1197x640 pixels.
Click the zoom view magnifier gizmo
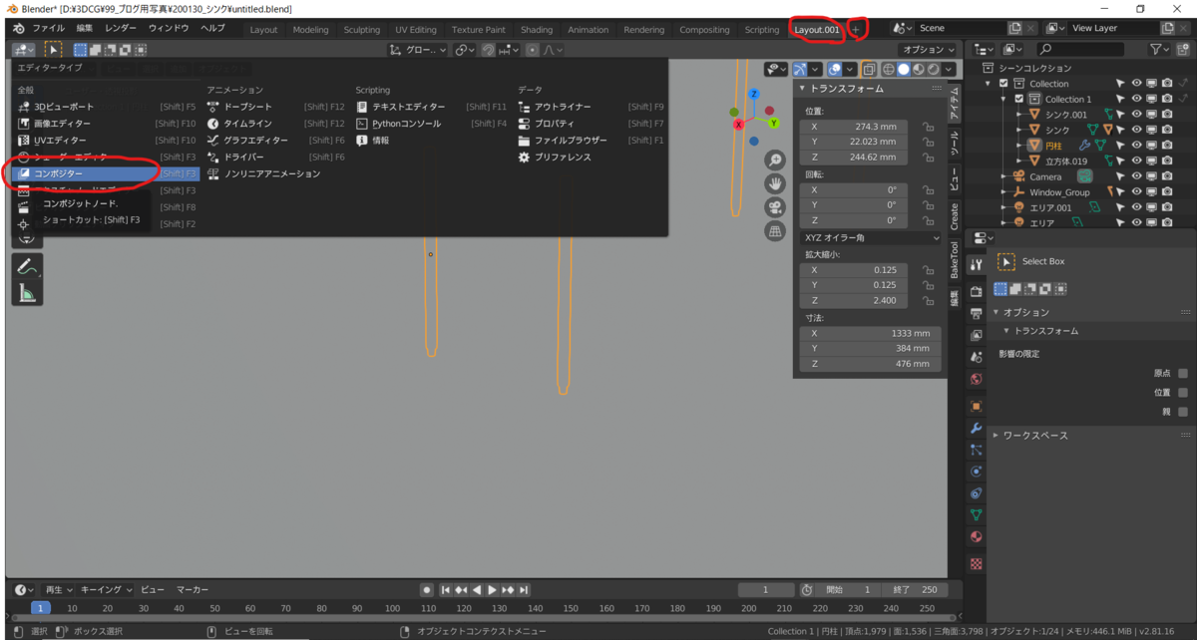[x=774, y=160]
